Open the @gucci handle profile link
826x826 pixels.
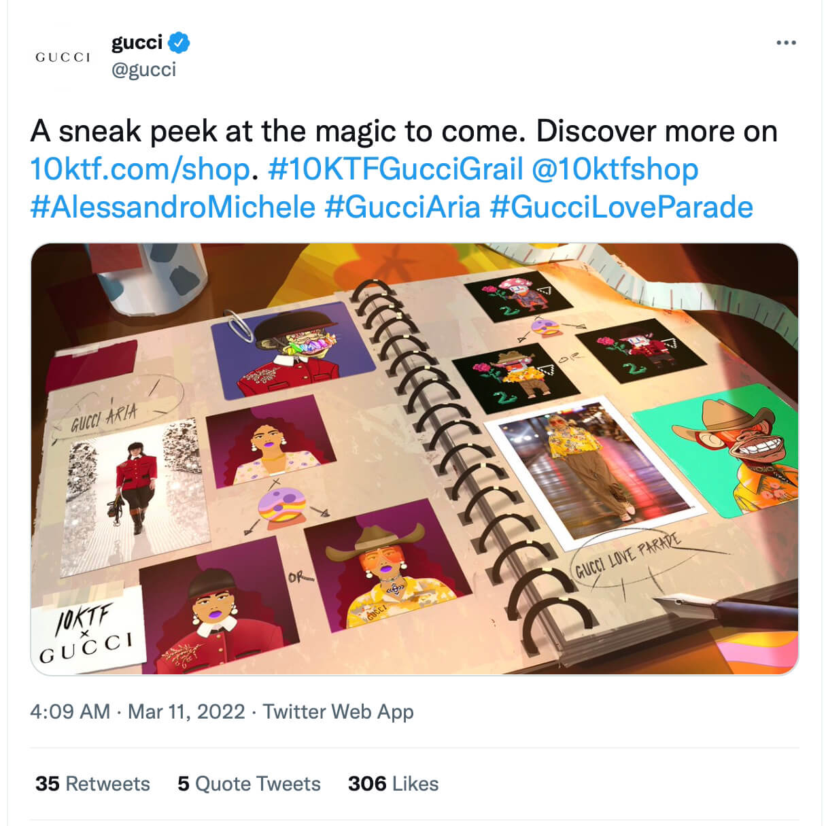[143, 69]
